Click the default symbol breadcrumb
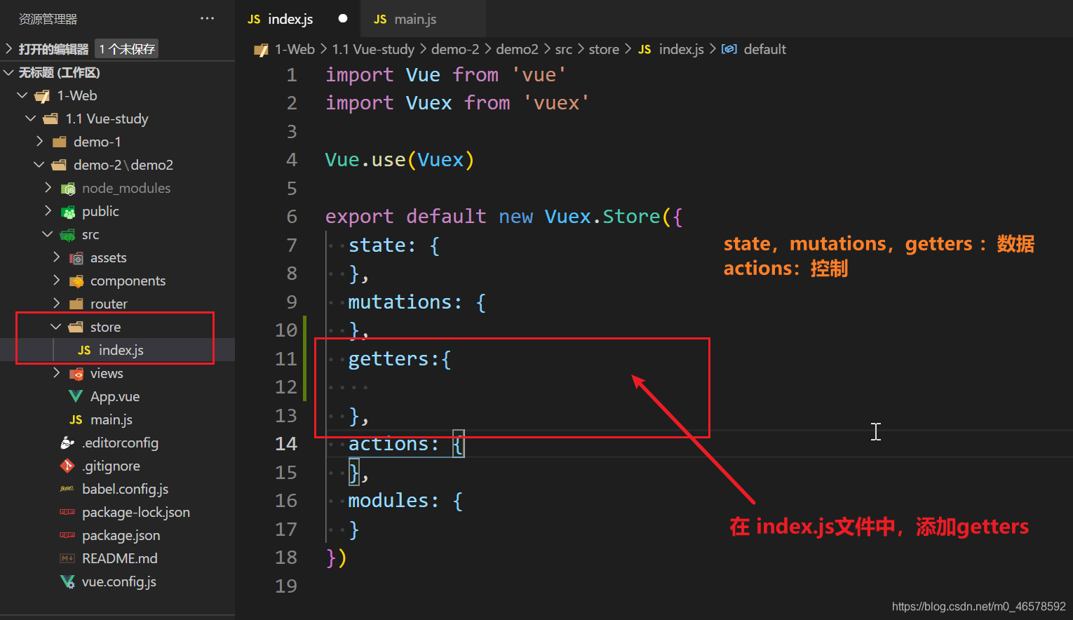The image size is (1073, 620). click(764, 49)
